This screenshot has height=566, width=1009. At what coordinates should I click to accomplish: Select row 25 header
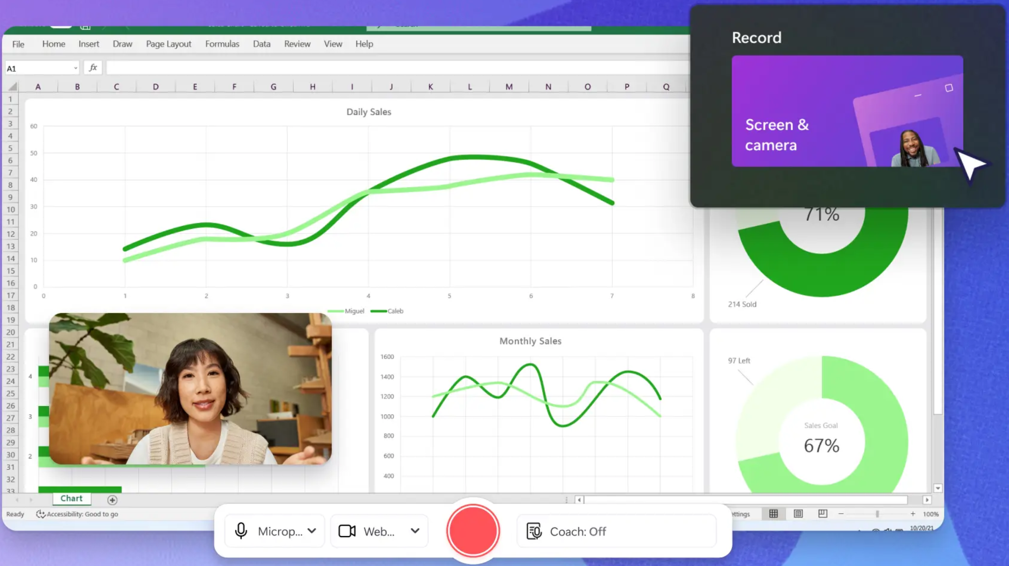[x=10, y=393]
